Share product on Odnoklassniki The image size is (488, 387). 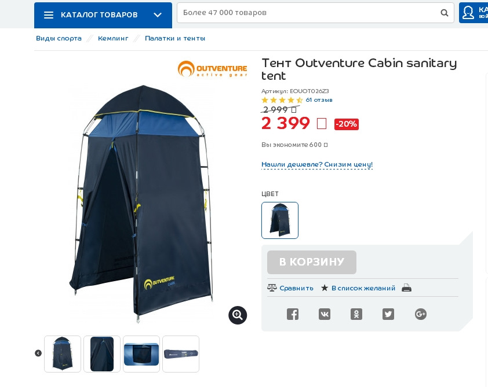point(356,314)
